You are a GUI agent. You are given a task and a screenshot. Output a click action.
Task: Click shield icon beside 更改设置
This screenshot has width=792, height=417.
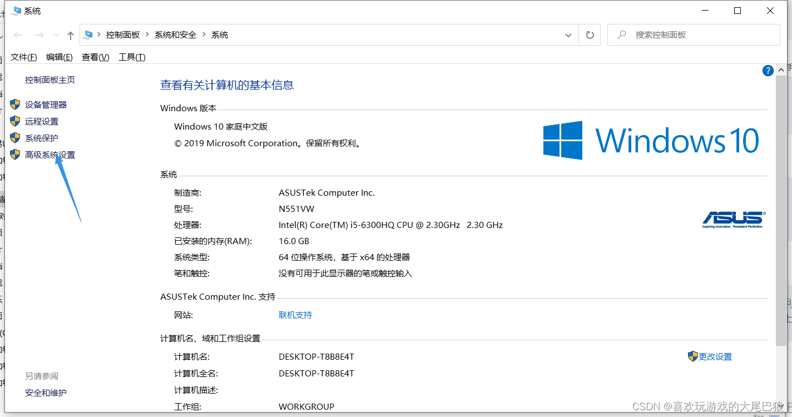tap(693, 356)
